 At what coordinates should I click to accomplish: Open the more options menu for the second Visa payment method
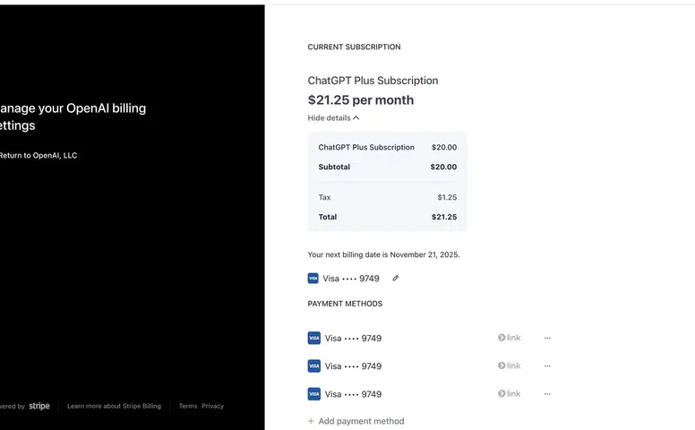tap(547, 365)
